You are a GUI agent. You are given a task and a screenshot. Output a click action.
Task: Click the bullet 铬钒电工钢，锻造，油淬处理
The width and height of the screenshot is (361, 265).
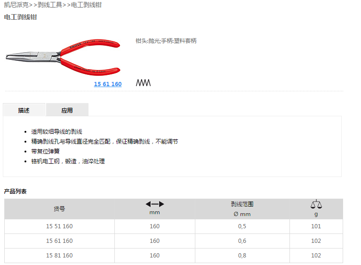click(x=68, y=161)
